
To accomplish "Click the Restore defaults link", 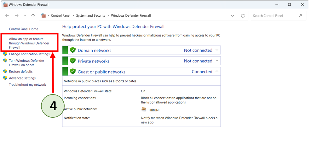I will click(x=21, y=72).
